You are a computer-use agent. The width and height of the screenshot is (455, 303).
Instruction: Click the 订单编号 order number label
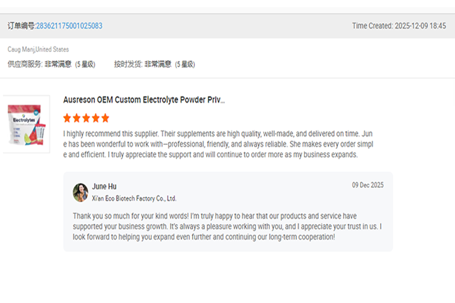coord(21,26)
